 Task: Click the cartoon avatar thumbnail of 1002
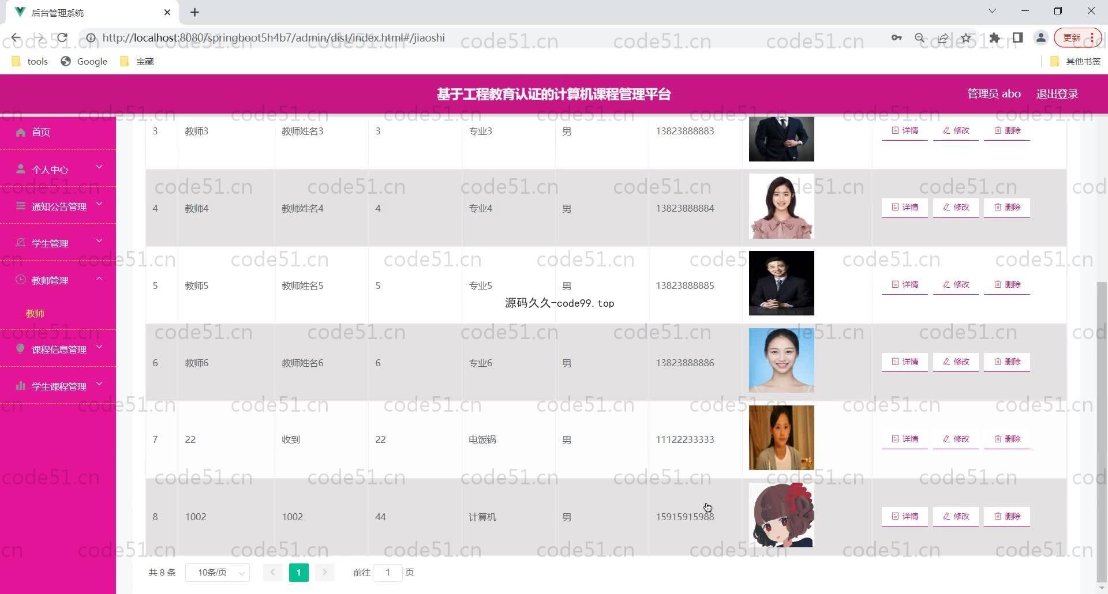coord(781,515)
